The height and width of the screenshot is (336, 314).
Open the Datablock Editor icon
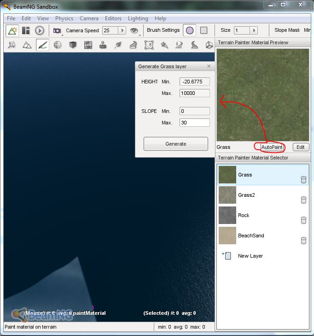[x=88, y=45]
